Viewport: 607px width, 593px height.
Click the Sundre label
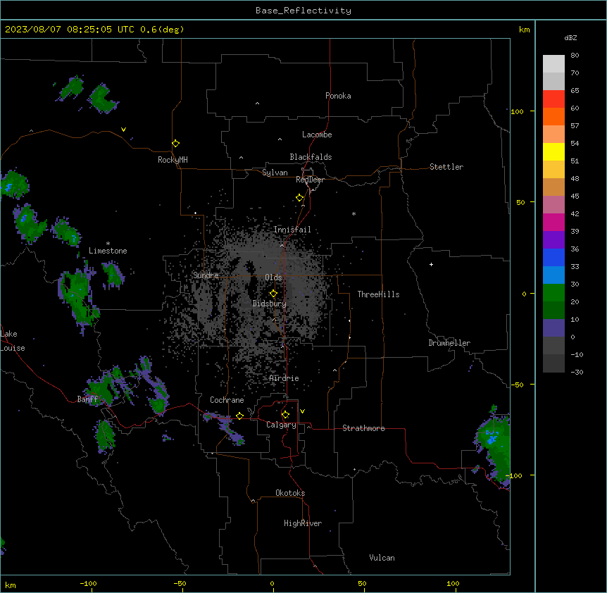(x=206, y=275)
